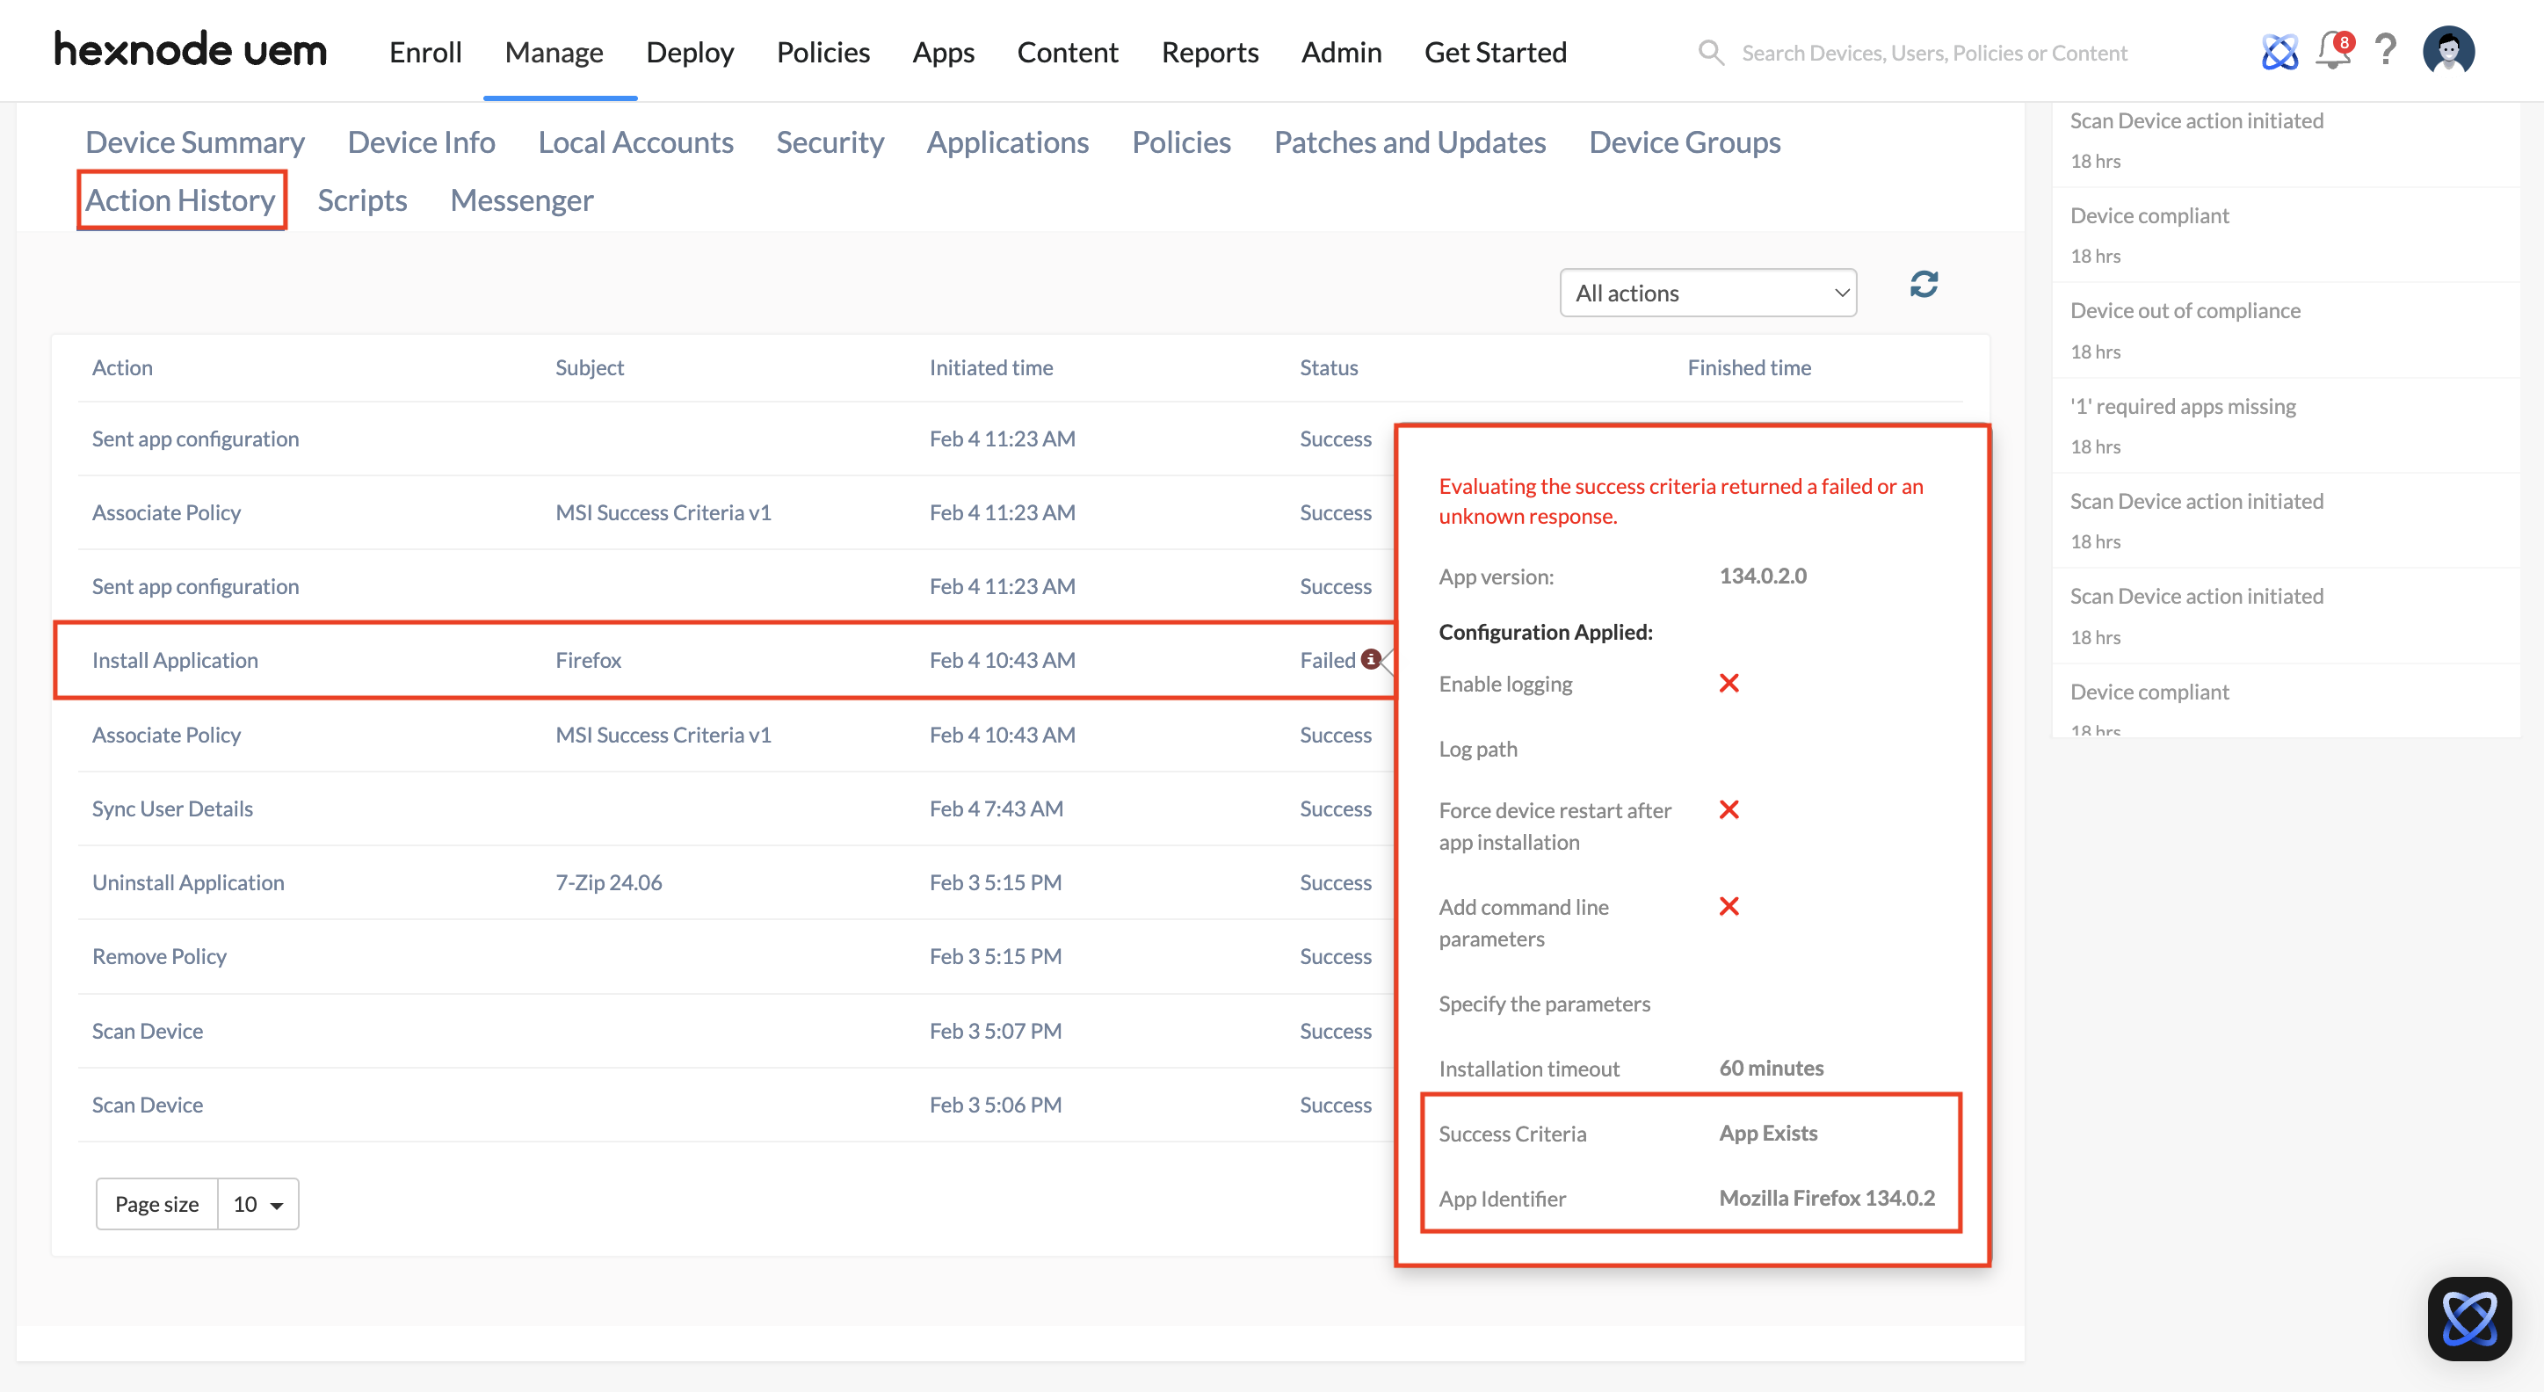This screenshot has height=1392, width=2544.
Task: Click MSI Success Criteria v1 at 11:23 AM
Action: point(663,512)
